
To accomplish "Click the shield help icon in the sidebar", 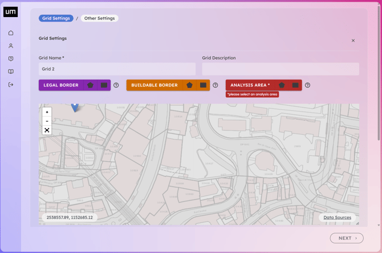I will click(x=11, y=59).
